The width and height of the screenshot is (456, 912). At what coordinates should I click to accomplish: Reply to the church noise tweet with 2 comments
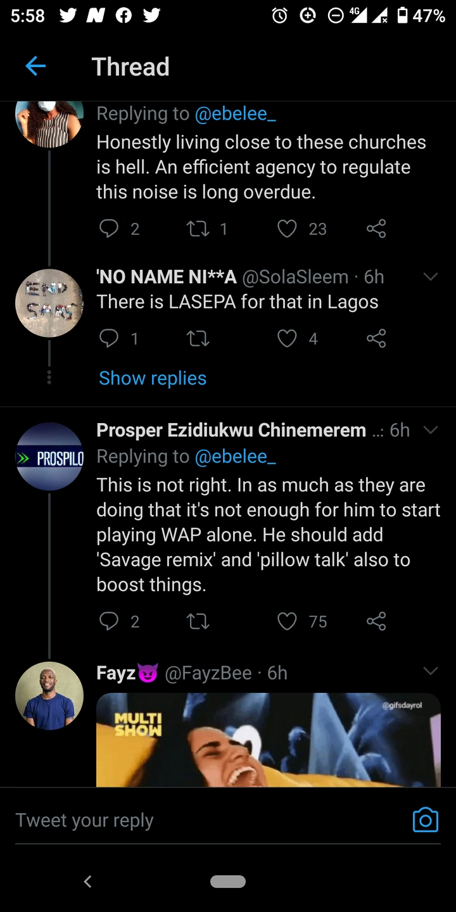(x=109, y=228)
